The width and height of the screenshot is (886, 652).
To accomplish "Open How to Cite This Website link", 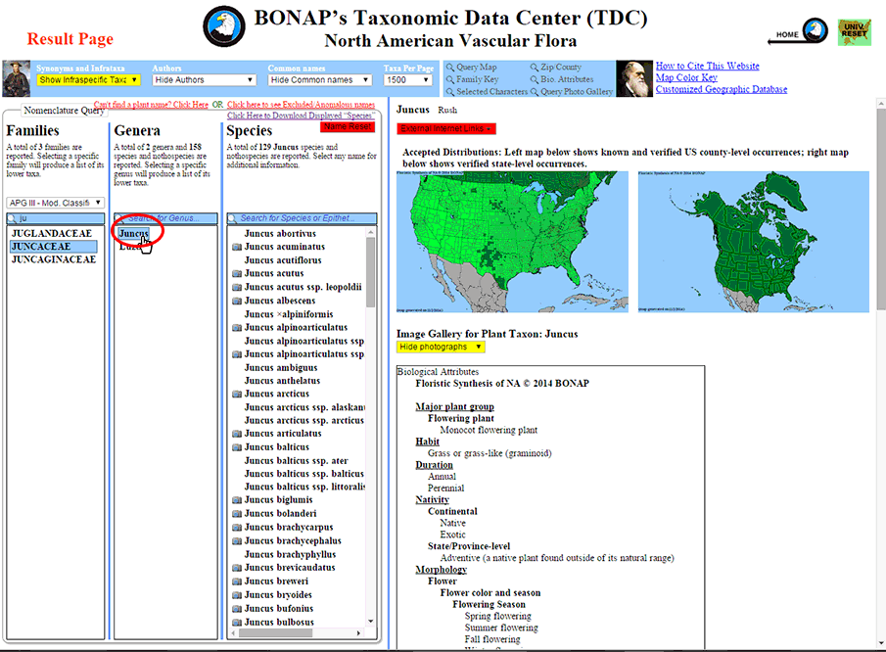I will [x=708, y=67].
